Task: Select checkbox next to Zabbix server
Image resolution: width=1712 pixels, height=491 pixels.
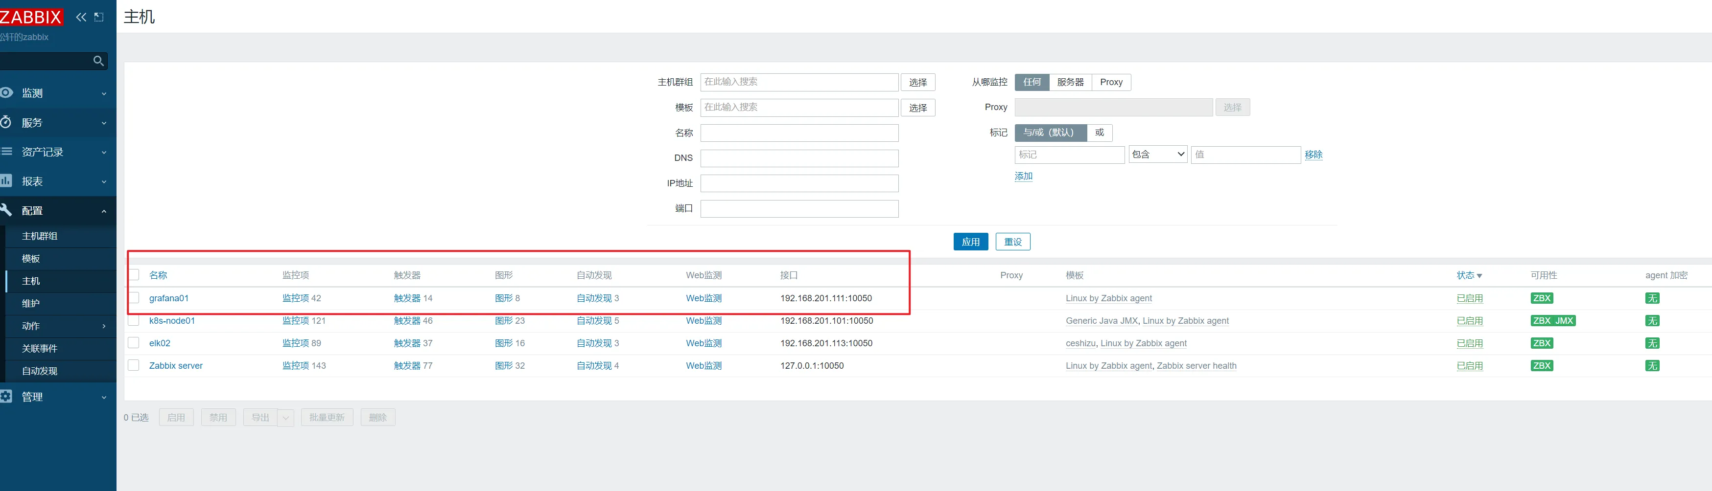Action: pyautogui.click(x=134, y=366)
